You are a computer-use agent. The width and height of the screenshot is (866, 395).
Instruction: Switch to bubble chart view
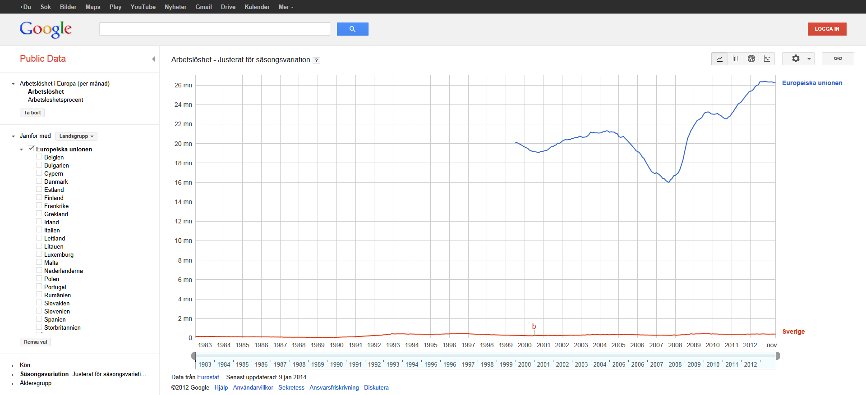pyautogui.click(x=767, y=59)
